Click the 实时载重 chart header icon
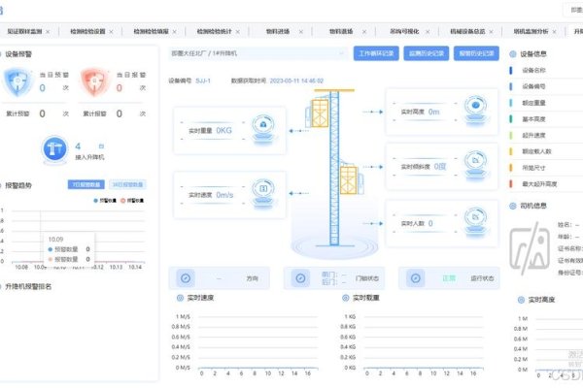Screen dimensions: 583x388 coord(345,298)
